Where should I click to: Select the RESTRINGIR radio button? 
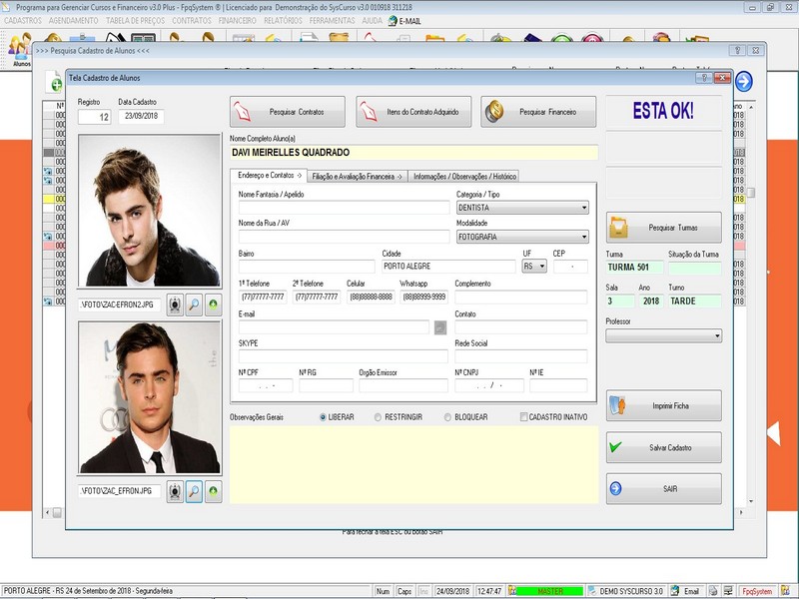378,417
